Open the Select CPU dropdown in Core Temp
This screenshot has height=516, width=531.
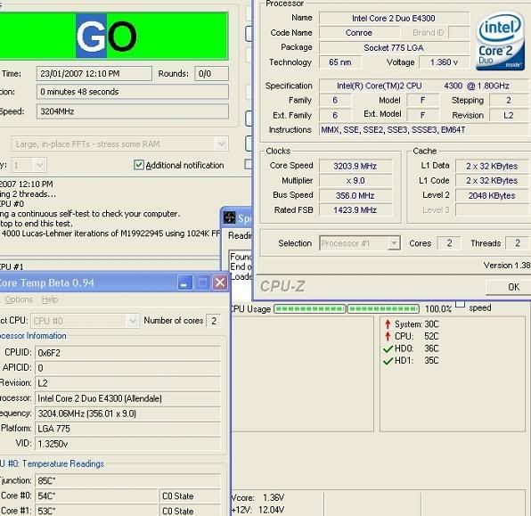pyautogui.click(x=132, y=321)
